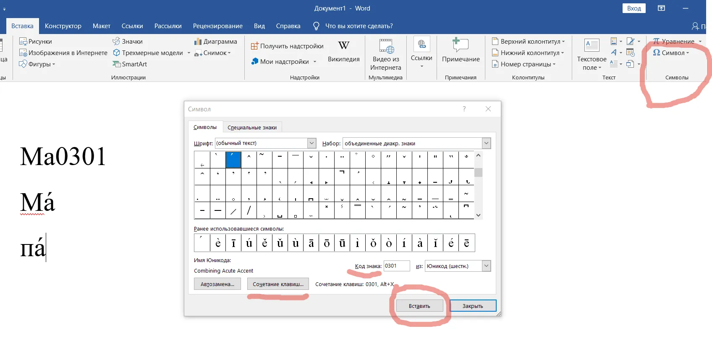The image size is (712, 352).
Task: Click the word Má in the document
Action: pyautogui.click(x=37, y=202)
